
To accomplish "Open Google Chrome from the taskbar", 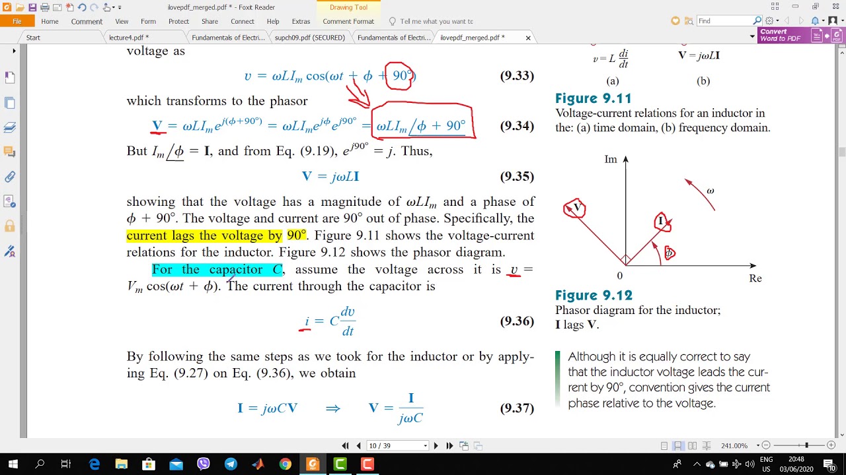I will pyautogui.click(x=285, y=464).
